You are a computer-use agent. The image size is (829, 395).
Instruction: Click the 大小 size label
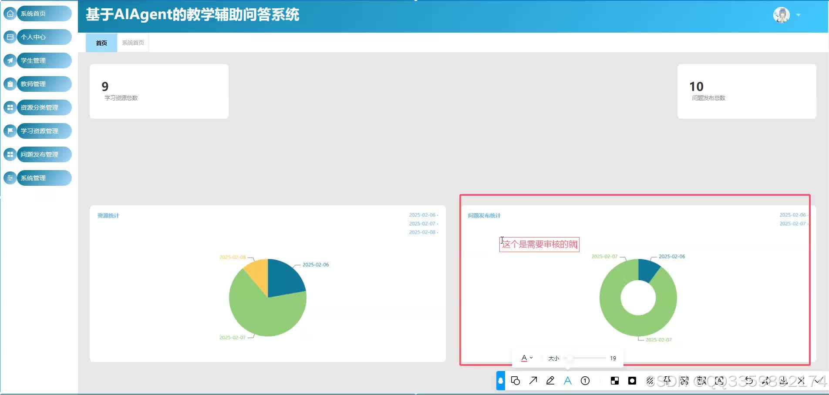click(554, 358)
